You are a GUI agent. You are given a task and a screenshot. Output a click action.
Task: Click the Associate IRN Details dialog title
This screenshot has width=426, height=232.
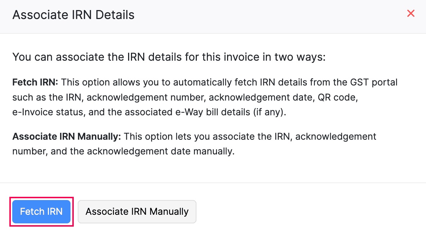click(x=73, y=15)
